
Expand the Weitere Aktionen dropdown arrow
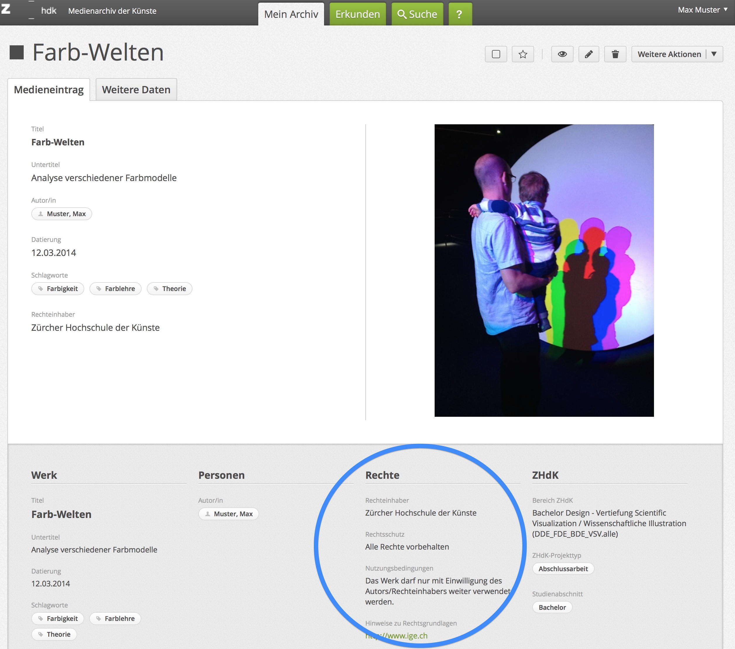[x=714, y=54]
